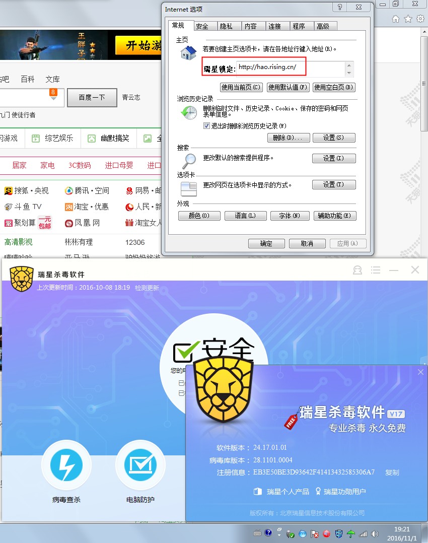Open 电脑防护 computer protection icon
The width and height of the screenshot is (428, 543).
140,465
